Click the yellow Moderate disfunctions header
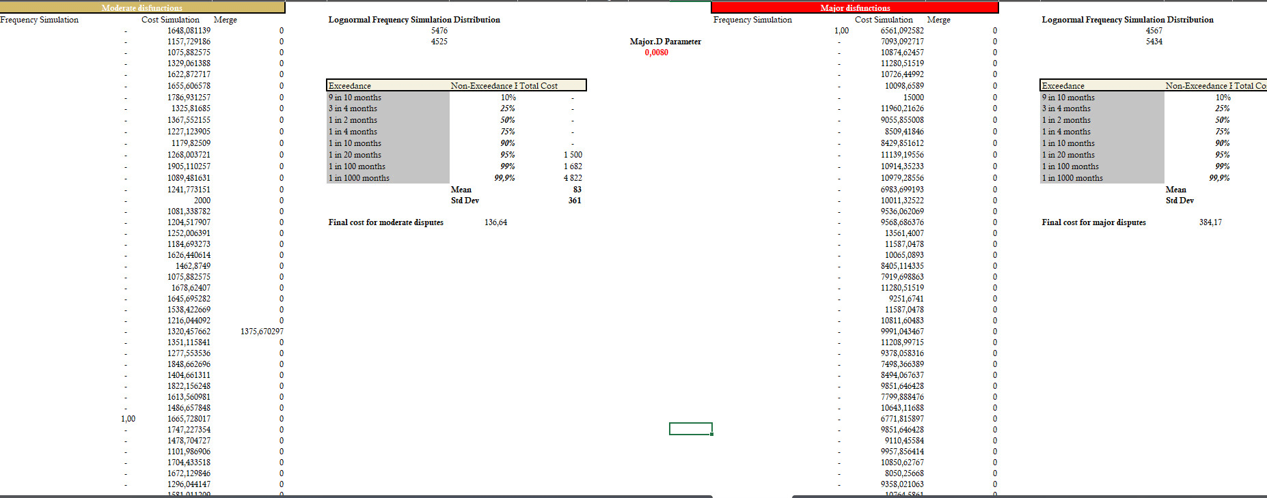The image size is (1267, 498). point(142,8)
